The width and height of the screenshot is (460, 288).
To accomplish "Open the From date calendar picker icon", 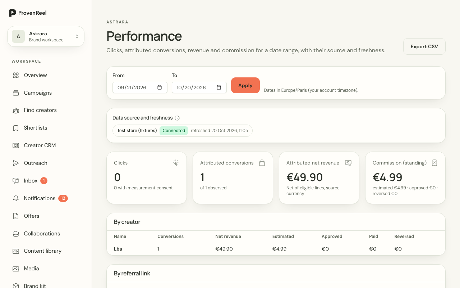I will click(x=160, y=87).
